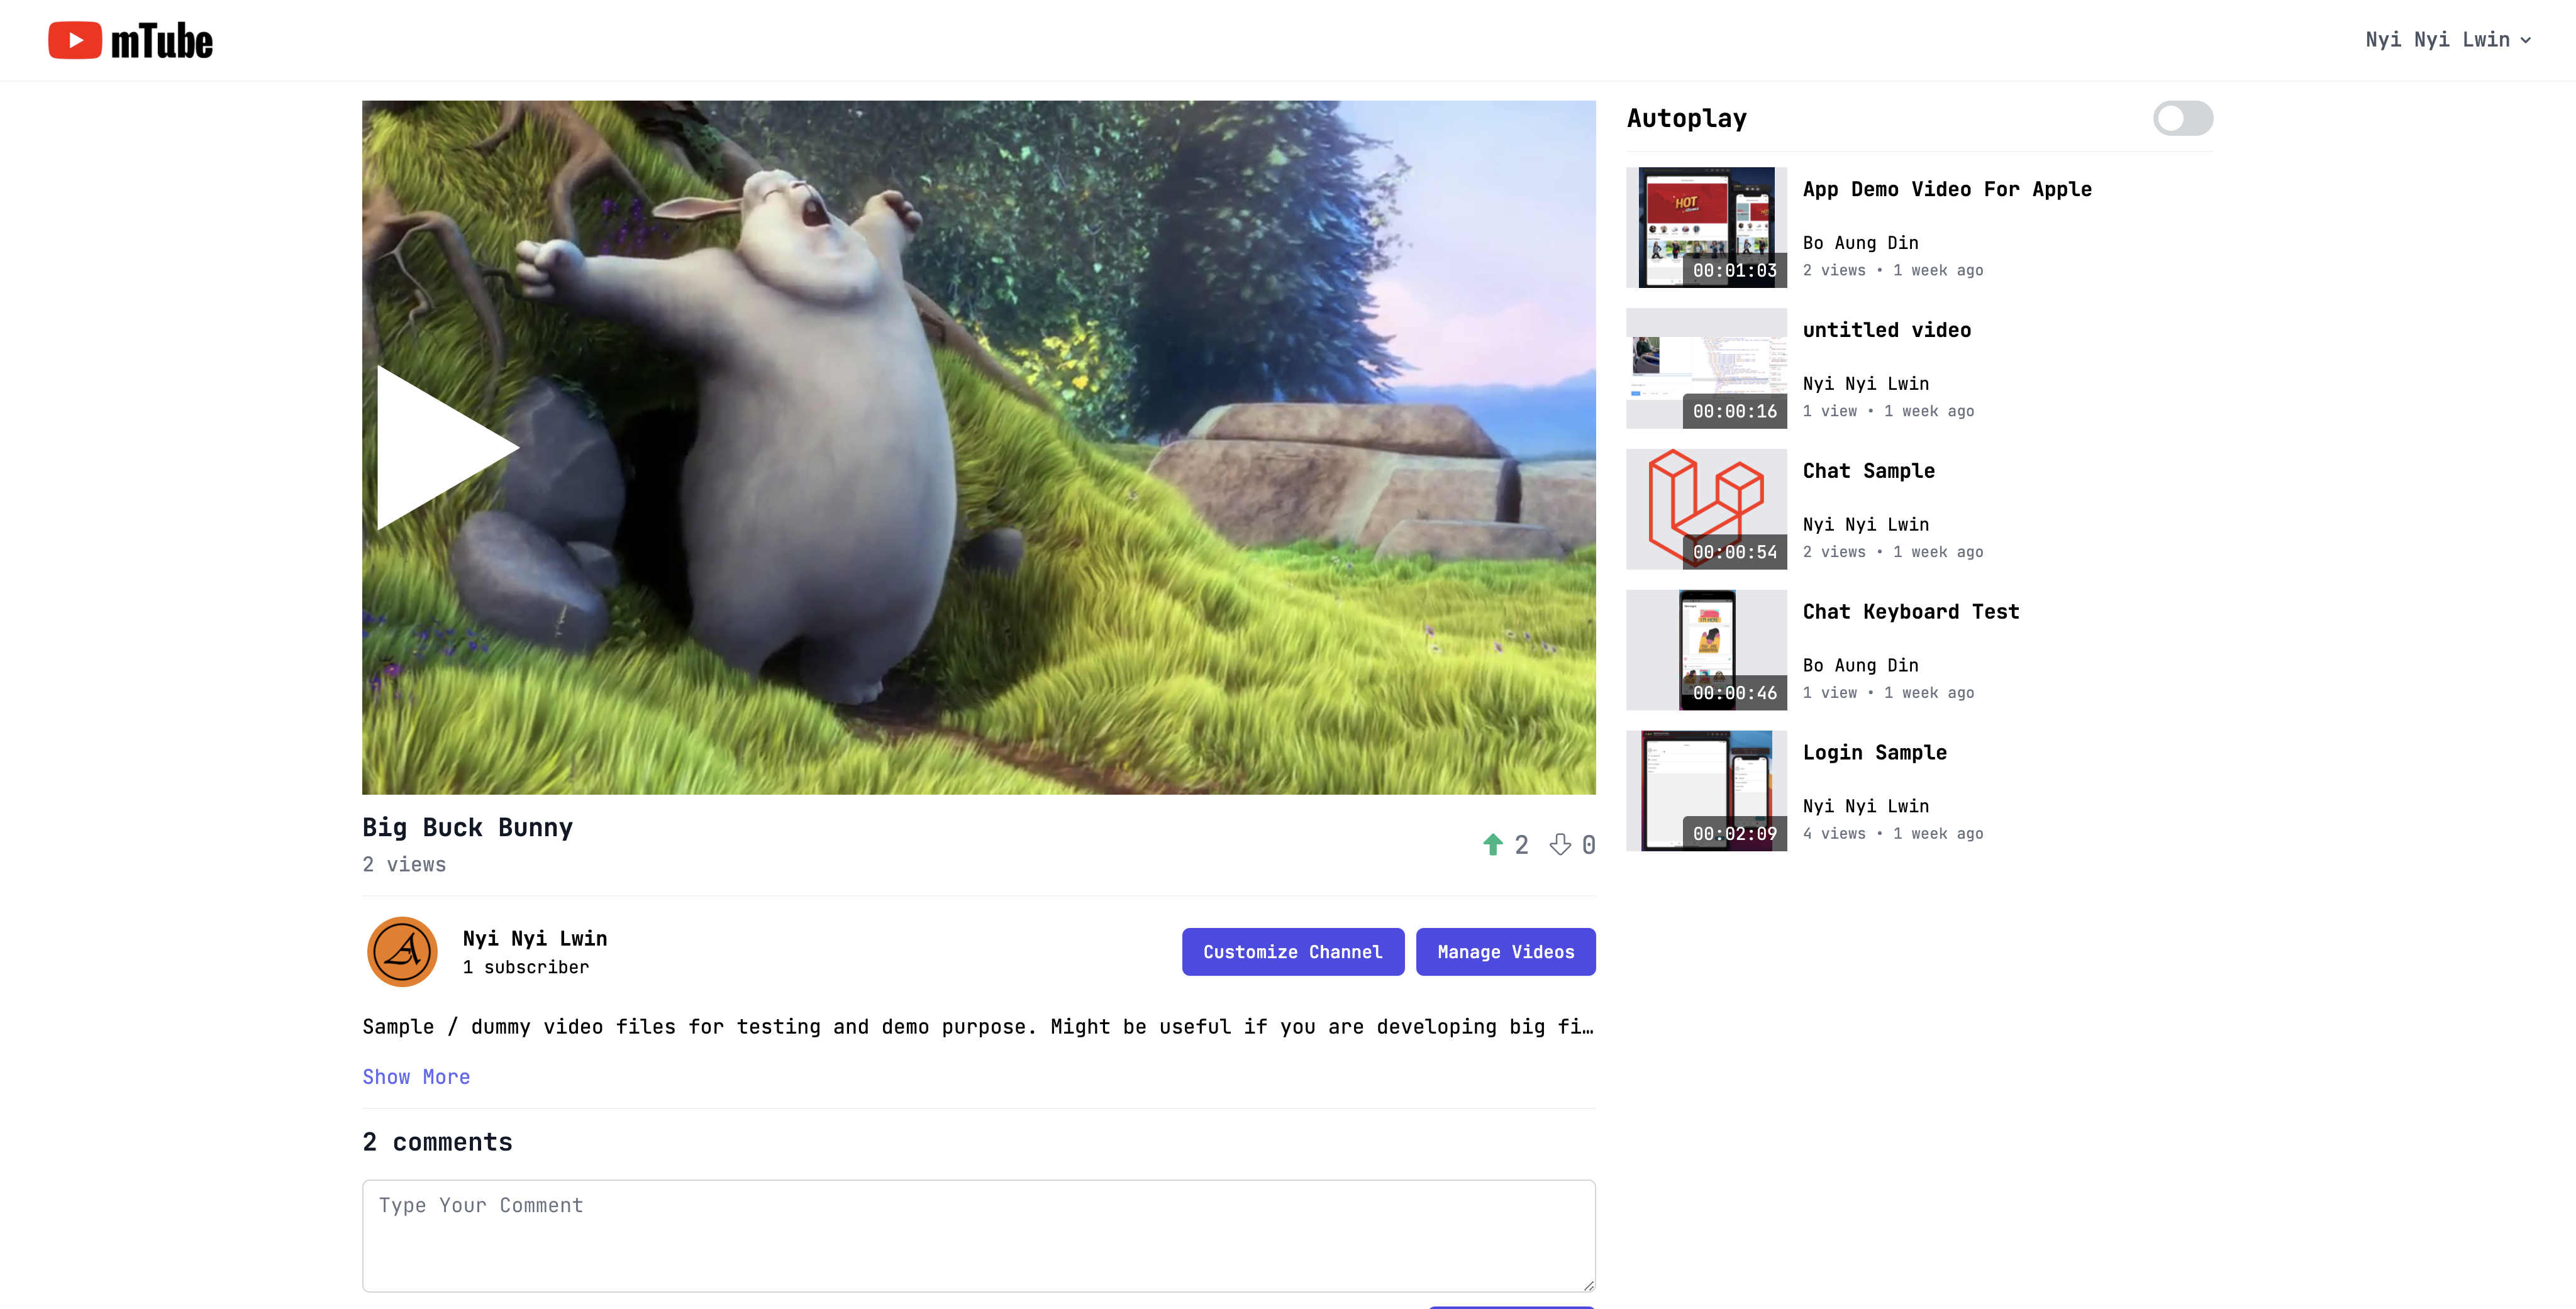
Task: Click the Manage Videos button
Action: [x=1505, y=952]
